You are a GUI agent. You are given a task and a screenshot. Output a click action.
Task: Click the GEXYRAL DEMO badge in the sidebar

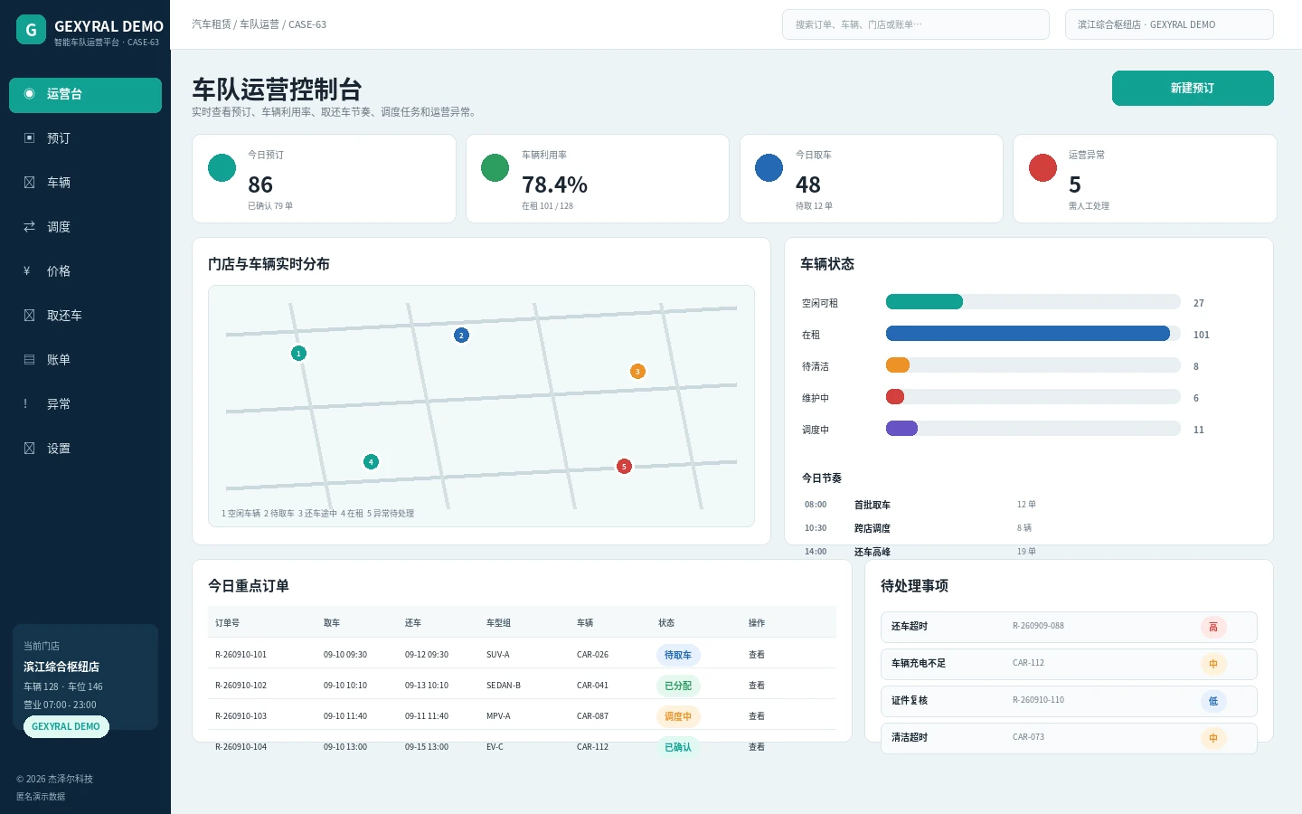pos(66,727)
